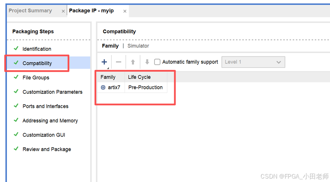Select the Family sub-tab
The image size is (330, 182).
110,46
